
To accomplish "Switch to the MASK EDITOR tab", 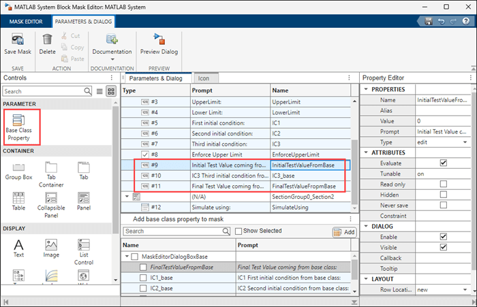I will [x=25, y=22].
